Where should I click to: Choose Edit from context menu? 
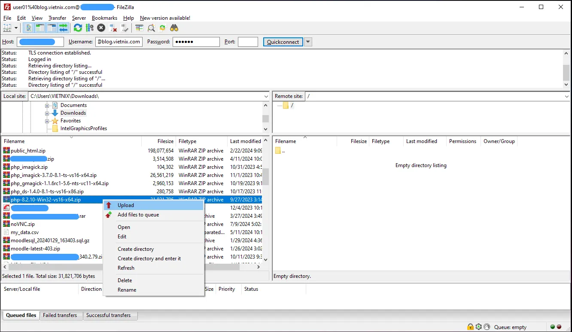pos(153,237)
